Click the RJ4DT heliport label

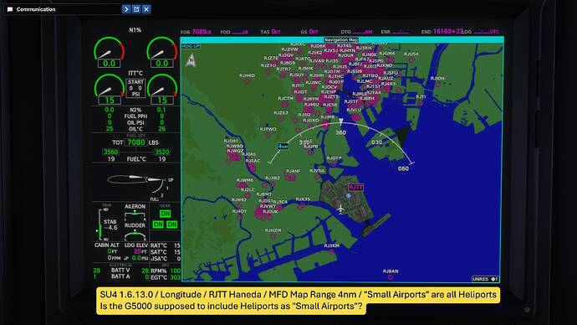(x=239, y=211)
